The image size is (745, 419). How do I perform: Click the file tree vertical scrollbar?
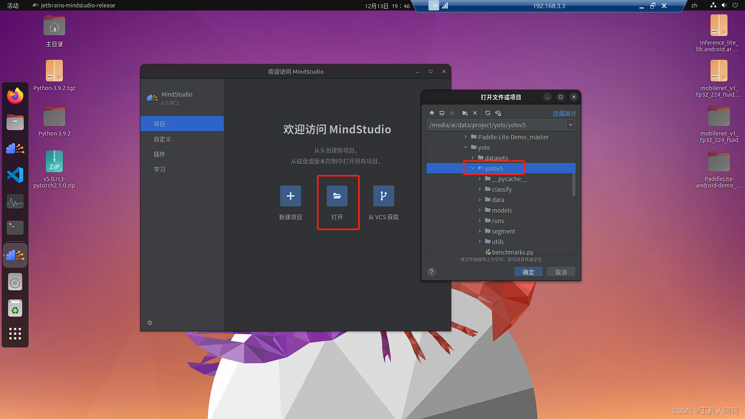pyautogui.click(x=573, y=185)
